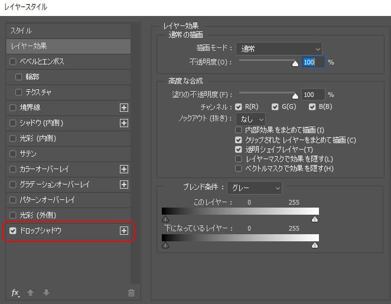Toggle the R(R) channel checkbox

coord(239,107)
